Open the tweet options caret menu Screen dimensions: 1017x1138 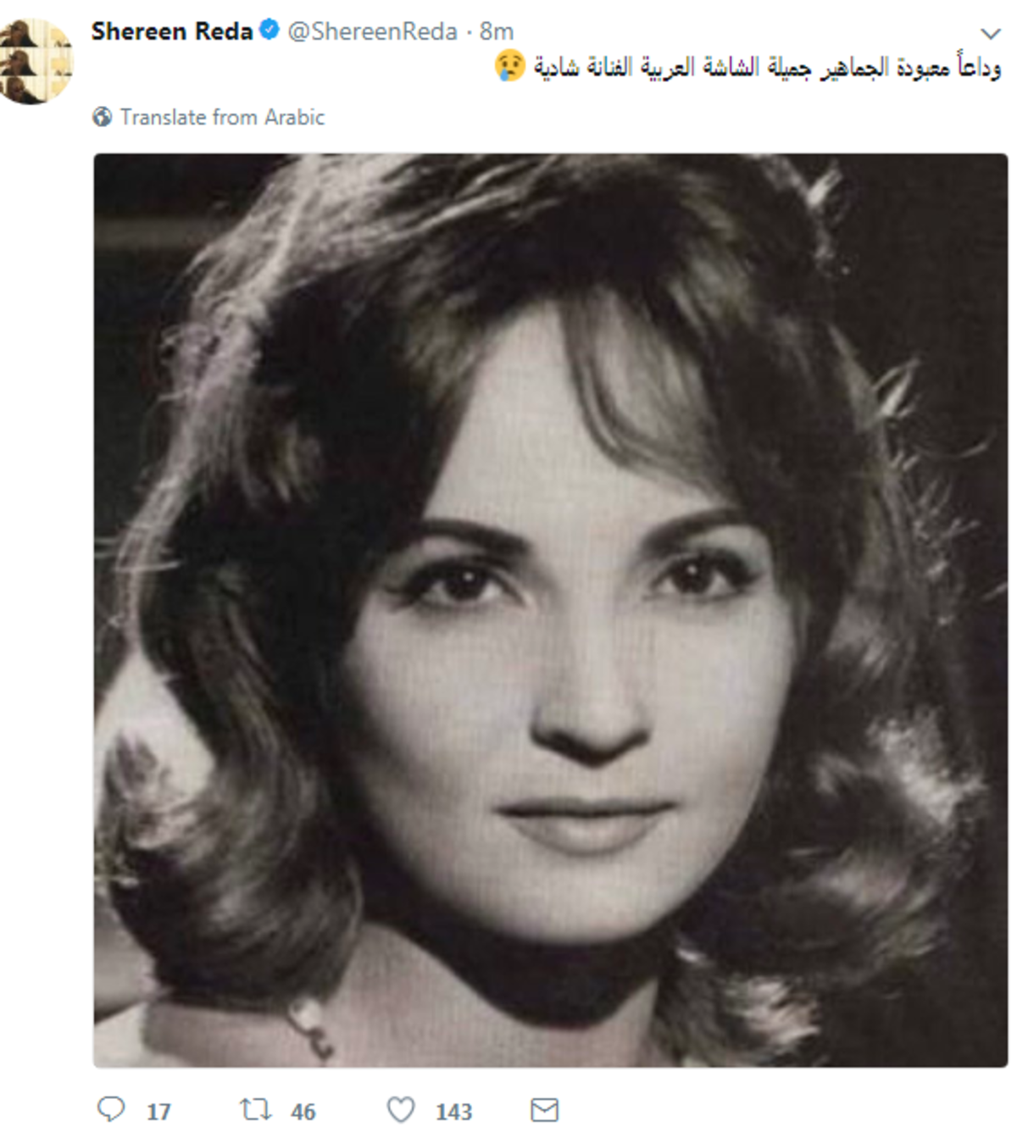coord(990,33)
